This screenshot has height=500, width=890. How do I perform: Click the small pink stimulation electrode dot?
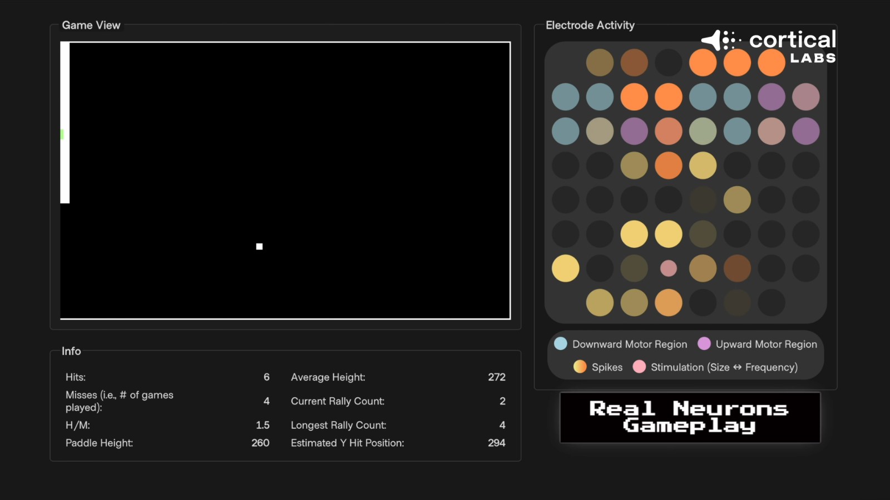coord(668,268)
